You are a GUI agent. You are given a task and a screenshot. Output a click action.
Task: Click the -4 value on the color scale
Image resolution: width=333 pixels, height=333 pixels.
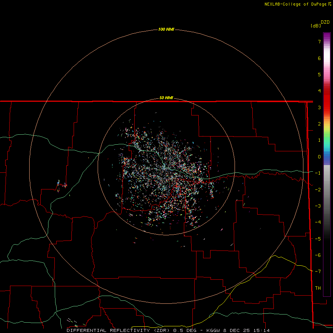[318, 222]
